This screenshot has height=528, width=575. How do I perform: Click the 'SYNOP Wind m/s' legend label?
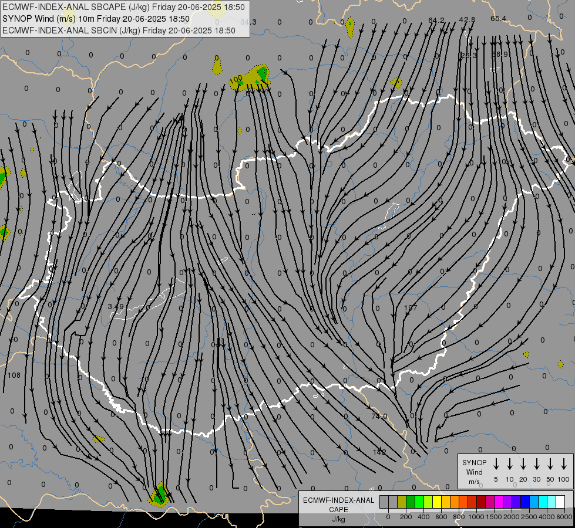pos(474,472)
